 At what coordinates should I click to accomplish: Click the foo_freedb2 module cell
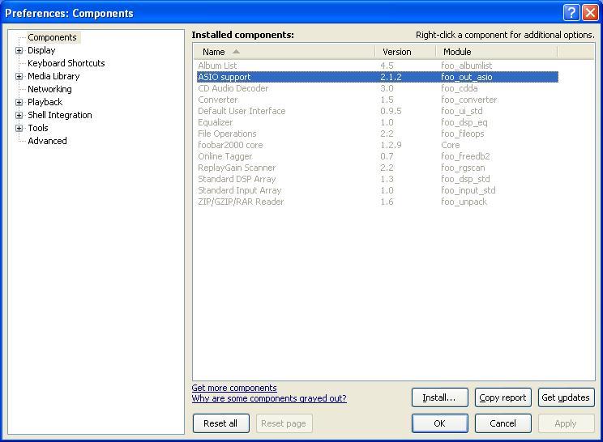(465, 156)
